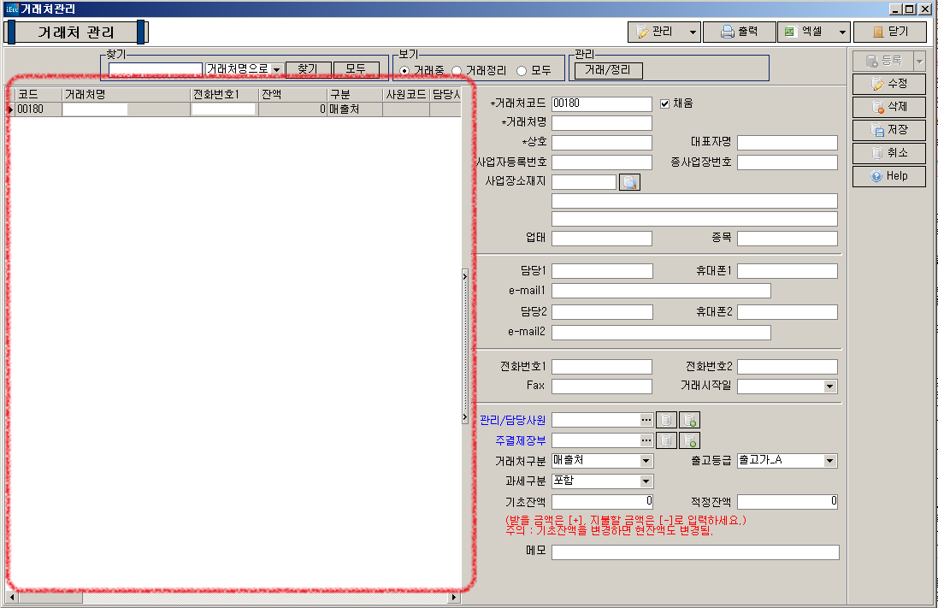This screenshot has height=608, width=938.
Task: Click the 닫기 door icon button
Action: (x=890, y=32)
